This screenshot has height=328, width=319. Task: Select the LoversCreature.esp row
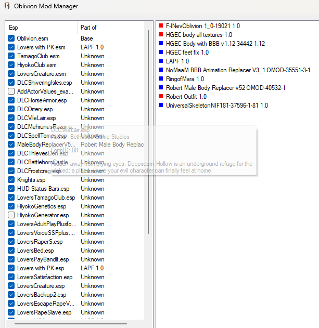pos(76,286)
